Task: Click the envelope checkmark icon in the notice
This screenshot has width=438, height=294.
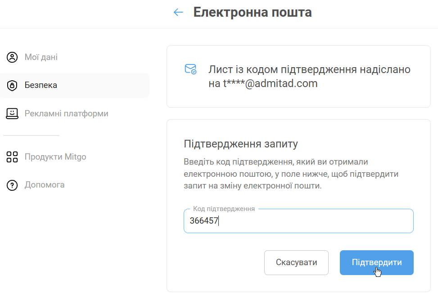Action: point(191,69)
